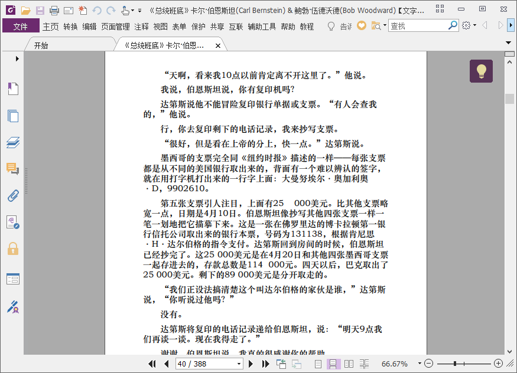This screenshot has width=517, height=373.
Task: Open the 注释 ribbon tab
Action: (141, 27)
